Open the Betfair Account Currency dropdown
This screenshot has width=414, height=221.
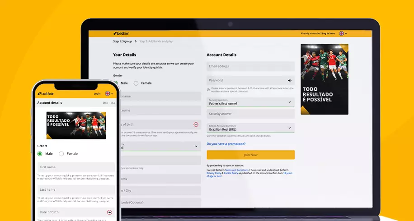coord(250,128)
